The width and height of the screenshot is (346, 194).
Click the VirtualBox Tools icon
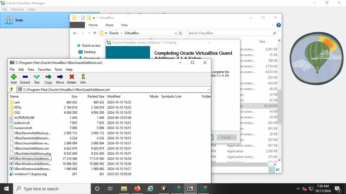click(x=9, y=20)
